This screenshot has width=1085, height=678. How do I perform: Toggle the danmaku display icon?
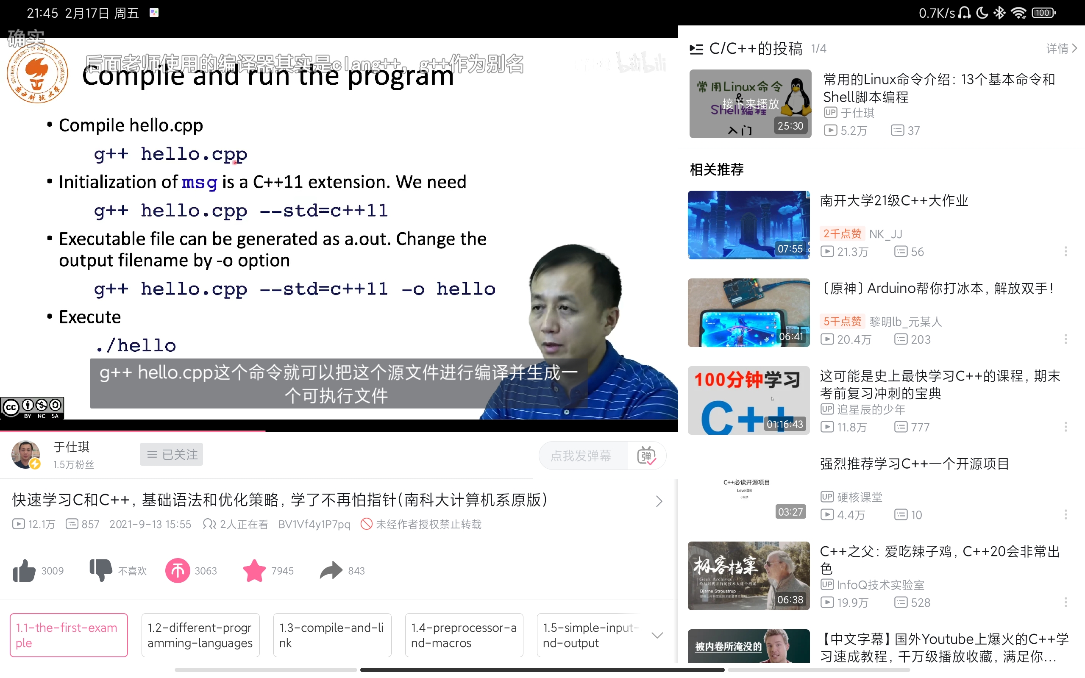tap(646, 456)
